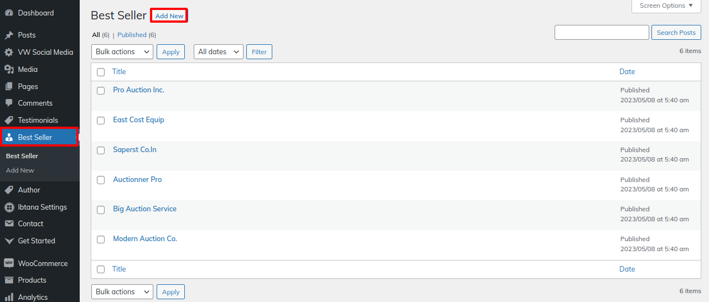
Task: Expand the All dates filter dropdown
Action: (x=218, y=52)
